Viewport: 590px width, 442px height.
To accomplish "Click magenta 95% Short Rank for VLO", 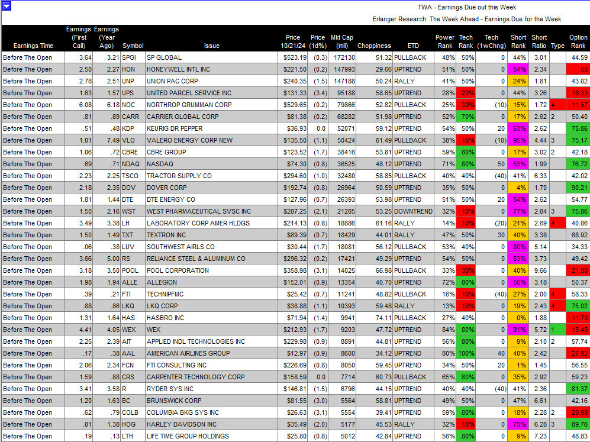I will point(518,140).
